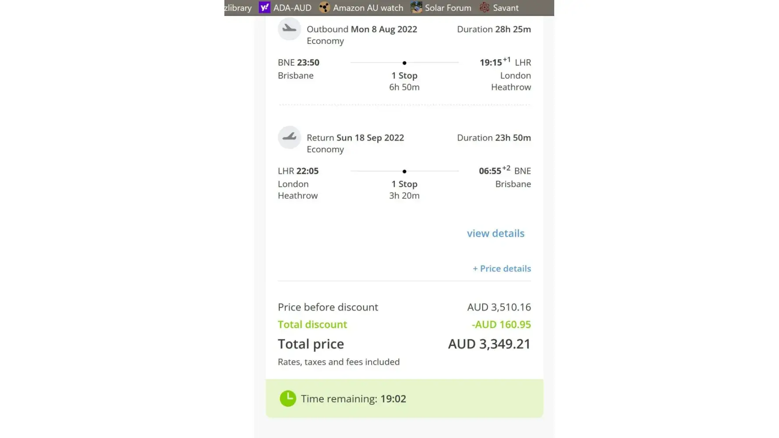Viewport: 779px width, 438px height.
Task: Click the outbound departing plane icon
Action: click(x=289, y=29)
